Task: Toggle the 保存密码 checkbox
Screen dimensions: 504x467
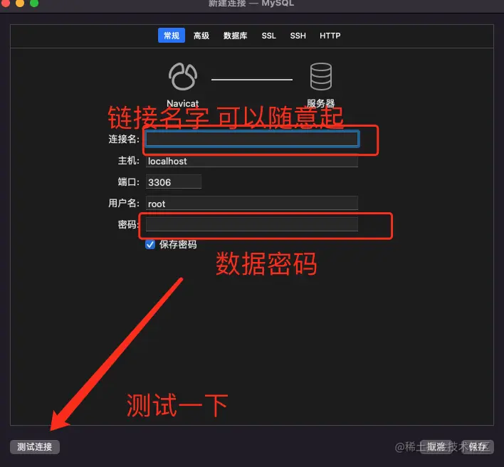Action: (x=150, y=244)
